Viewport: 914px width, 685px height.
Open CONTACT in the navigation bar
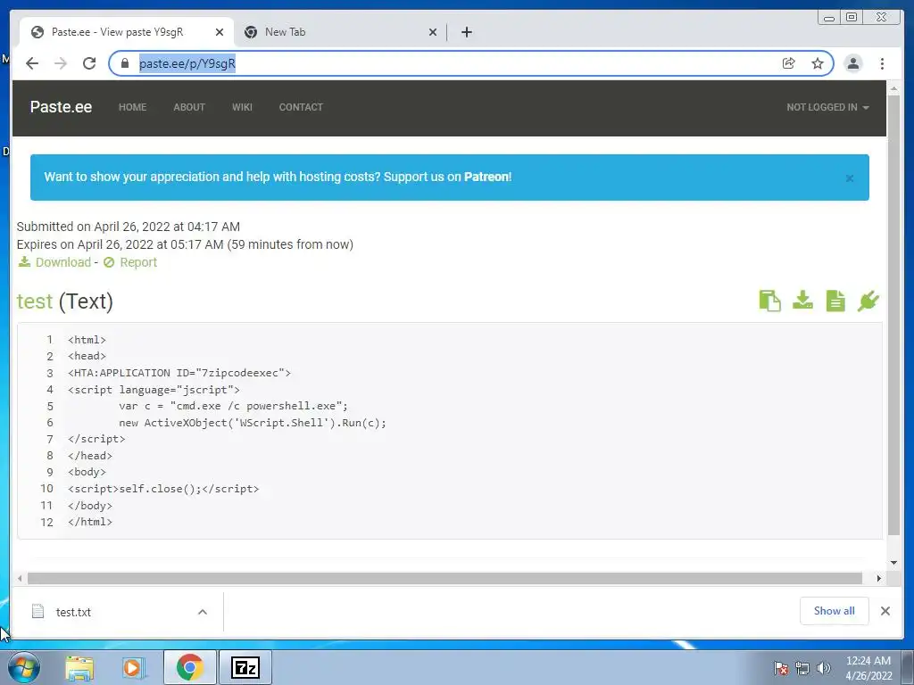pos(301,107)
